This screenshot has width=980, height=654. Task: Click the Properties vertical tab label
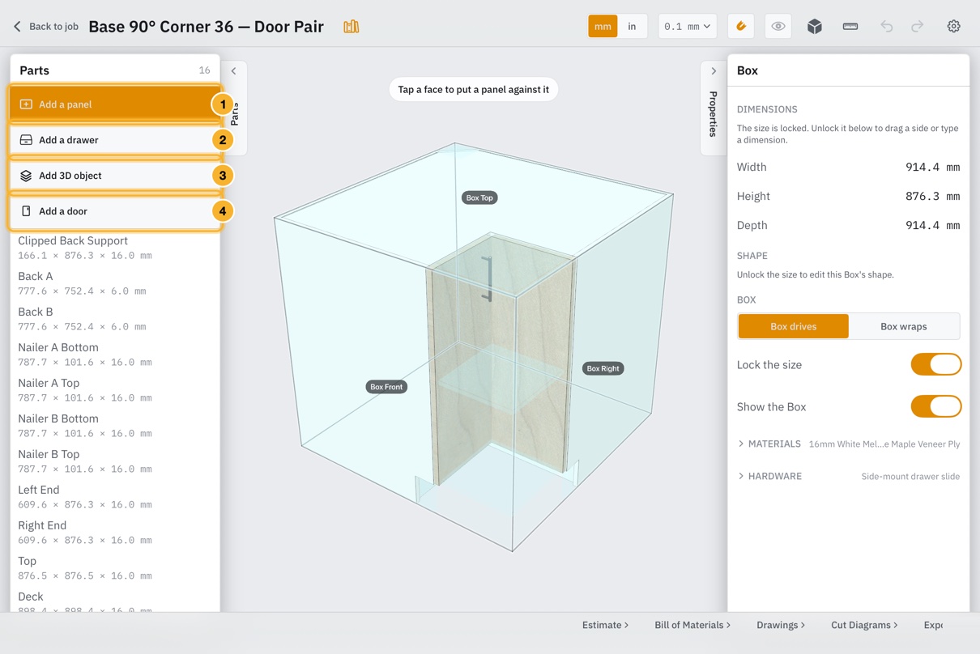[714, 113]
